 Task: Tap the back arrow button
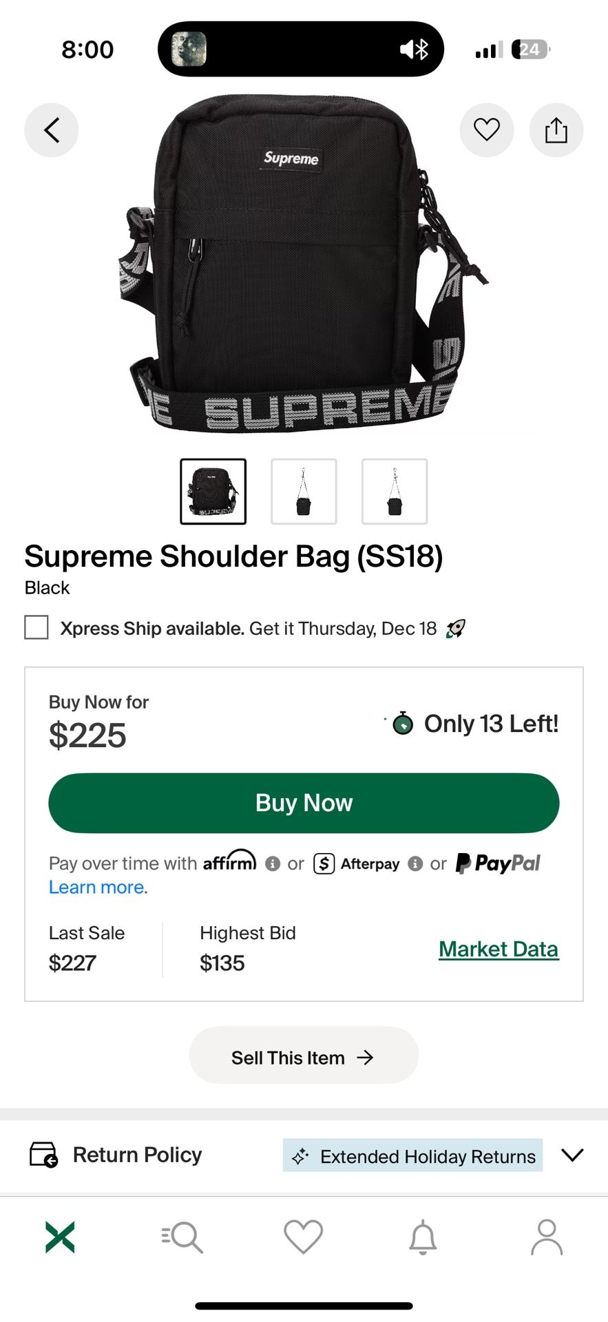pos(52,130)
